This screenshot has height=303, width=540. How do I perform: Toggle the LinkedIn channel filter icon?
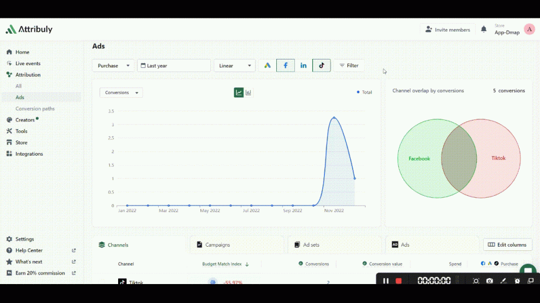pyautogui.click(x=303, y=66)
